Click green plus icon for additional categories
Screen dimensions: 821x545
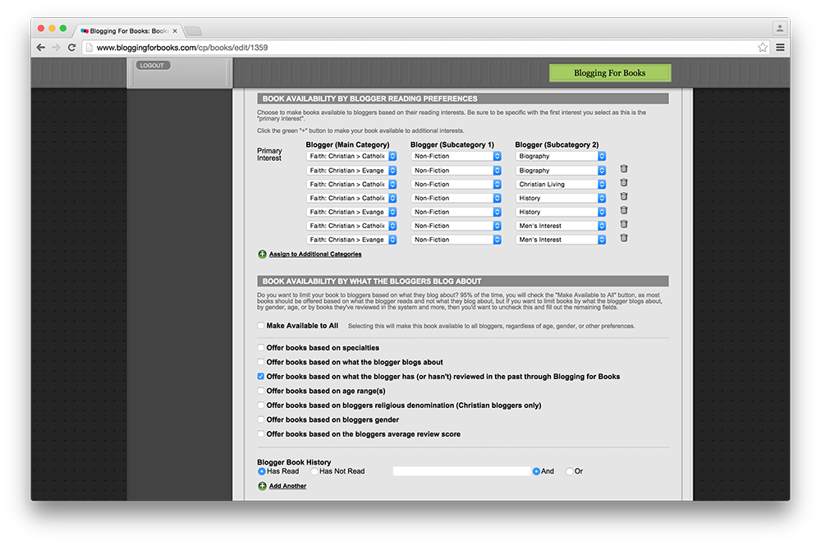click(263, 254)
